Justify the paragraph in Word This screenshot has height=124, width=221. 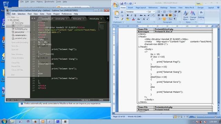(x=170, y=15)
